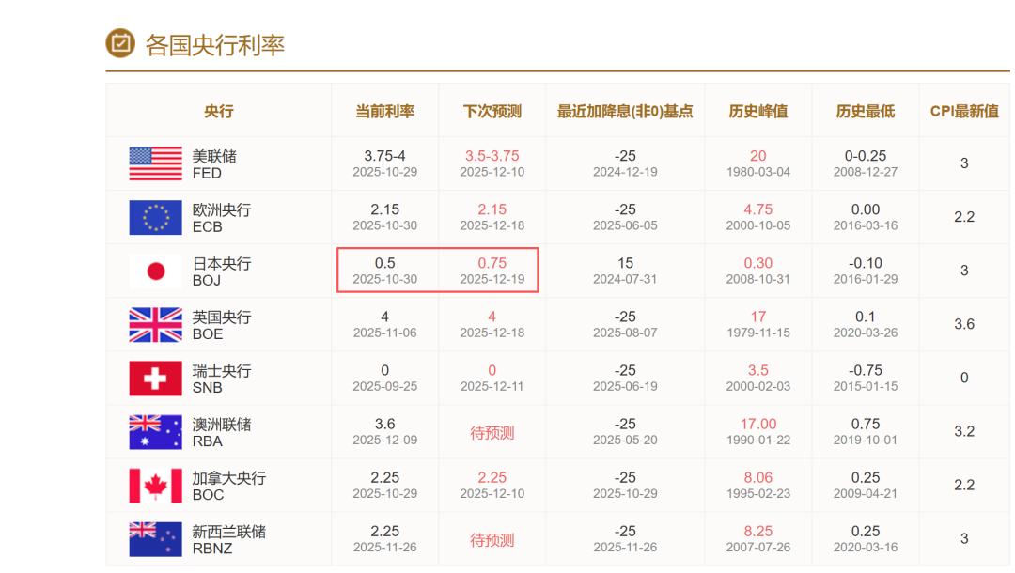1015x573 pixels.
Task: Click the United States flag icon
Action: [155, 163]
